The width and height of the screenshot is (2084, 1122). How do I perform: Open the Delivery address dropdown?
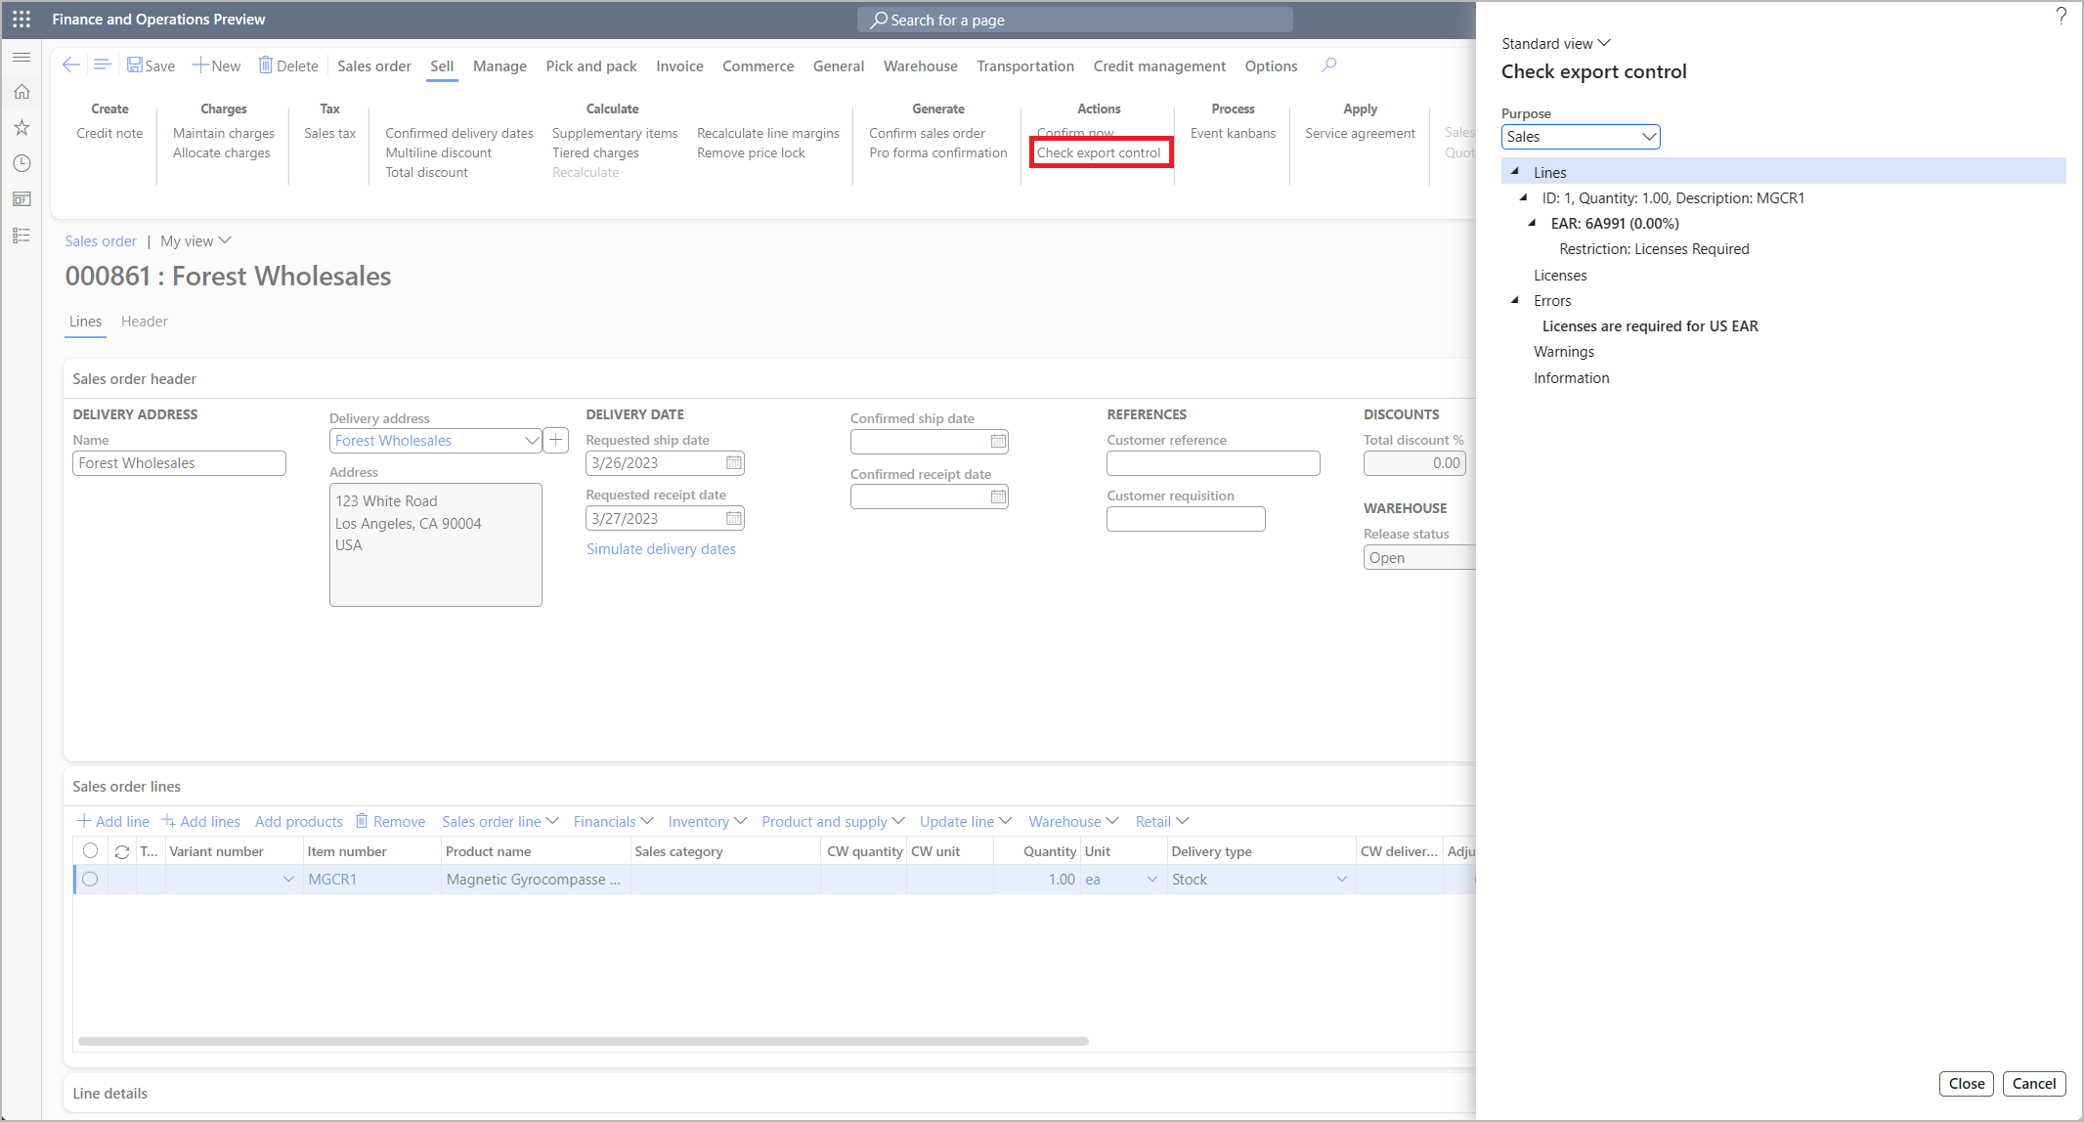pyautogui.click(x=532, y=440)
